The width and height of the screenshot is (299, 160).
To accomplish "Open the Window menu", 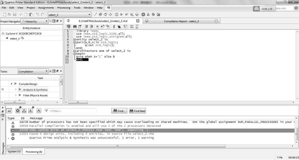I will pyautogui.click(x=89, y=8).
